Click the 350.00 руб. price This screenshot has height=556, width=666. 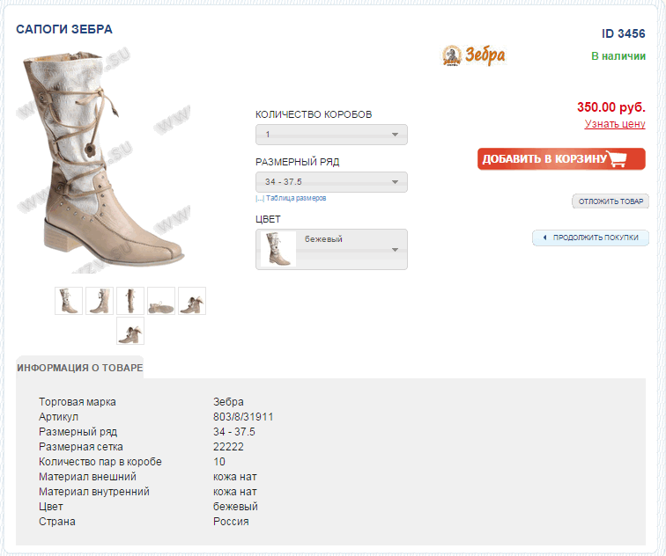[x=611, y=106]
